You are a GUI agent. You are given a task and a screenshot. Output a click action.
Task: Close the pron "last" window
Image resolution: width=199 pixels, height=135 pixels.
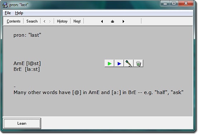tap(186, 4)
